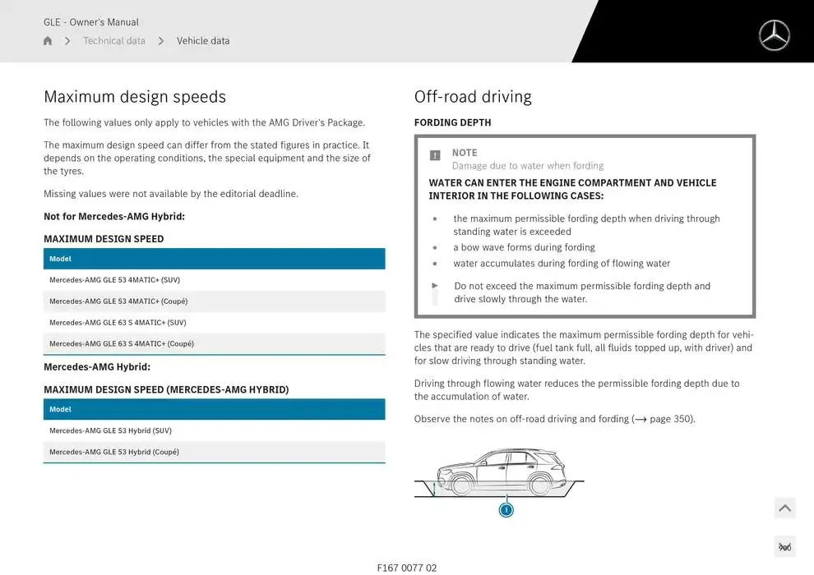The image size is (814, 575).
Task: Select row Mercedes-AMG GLE 53 Hybrid (SUV)
Action: pyautogui.click(x=112, y=430)
